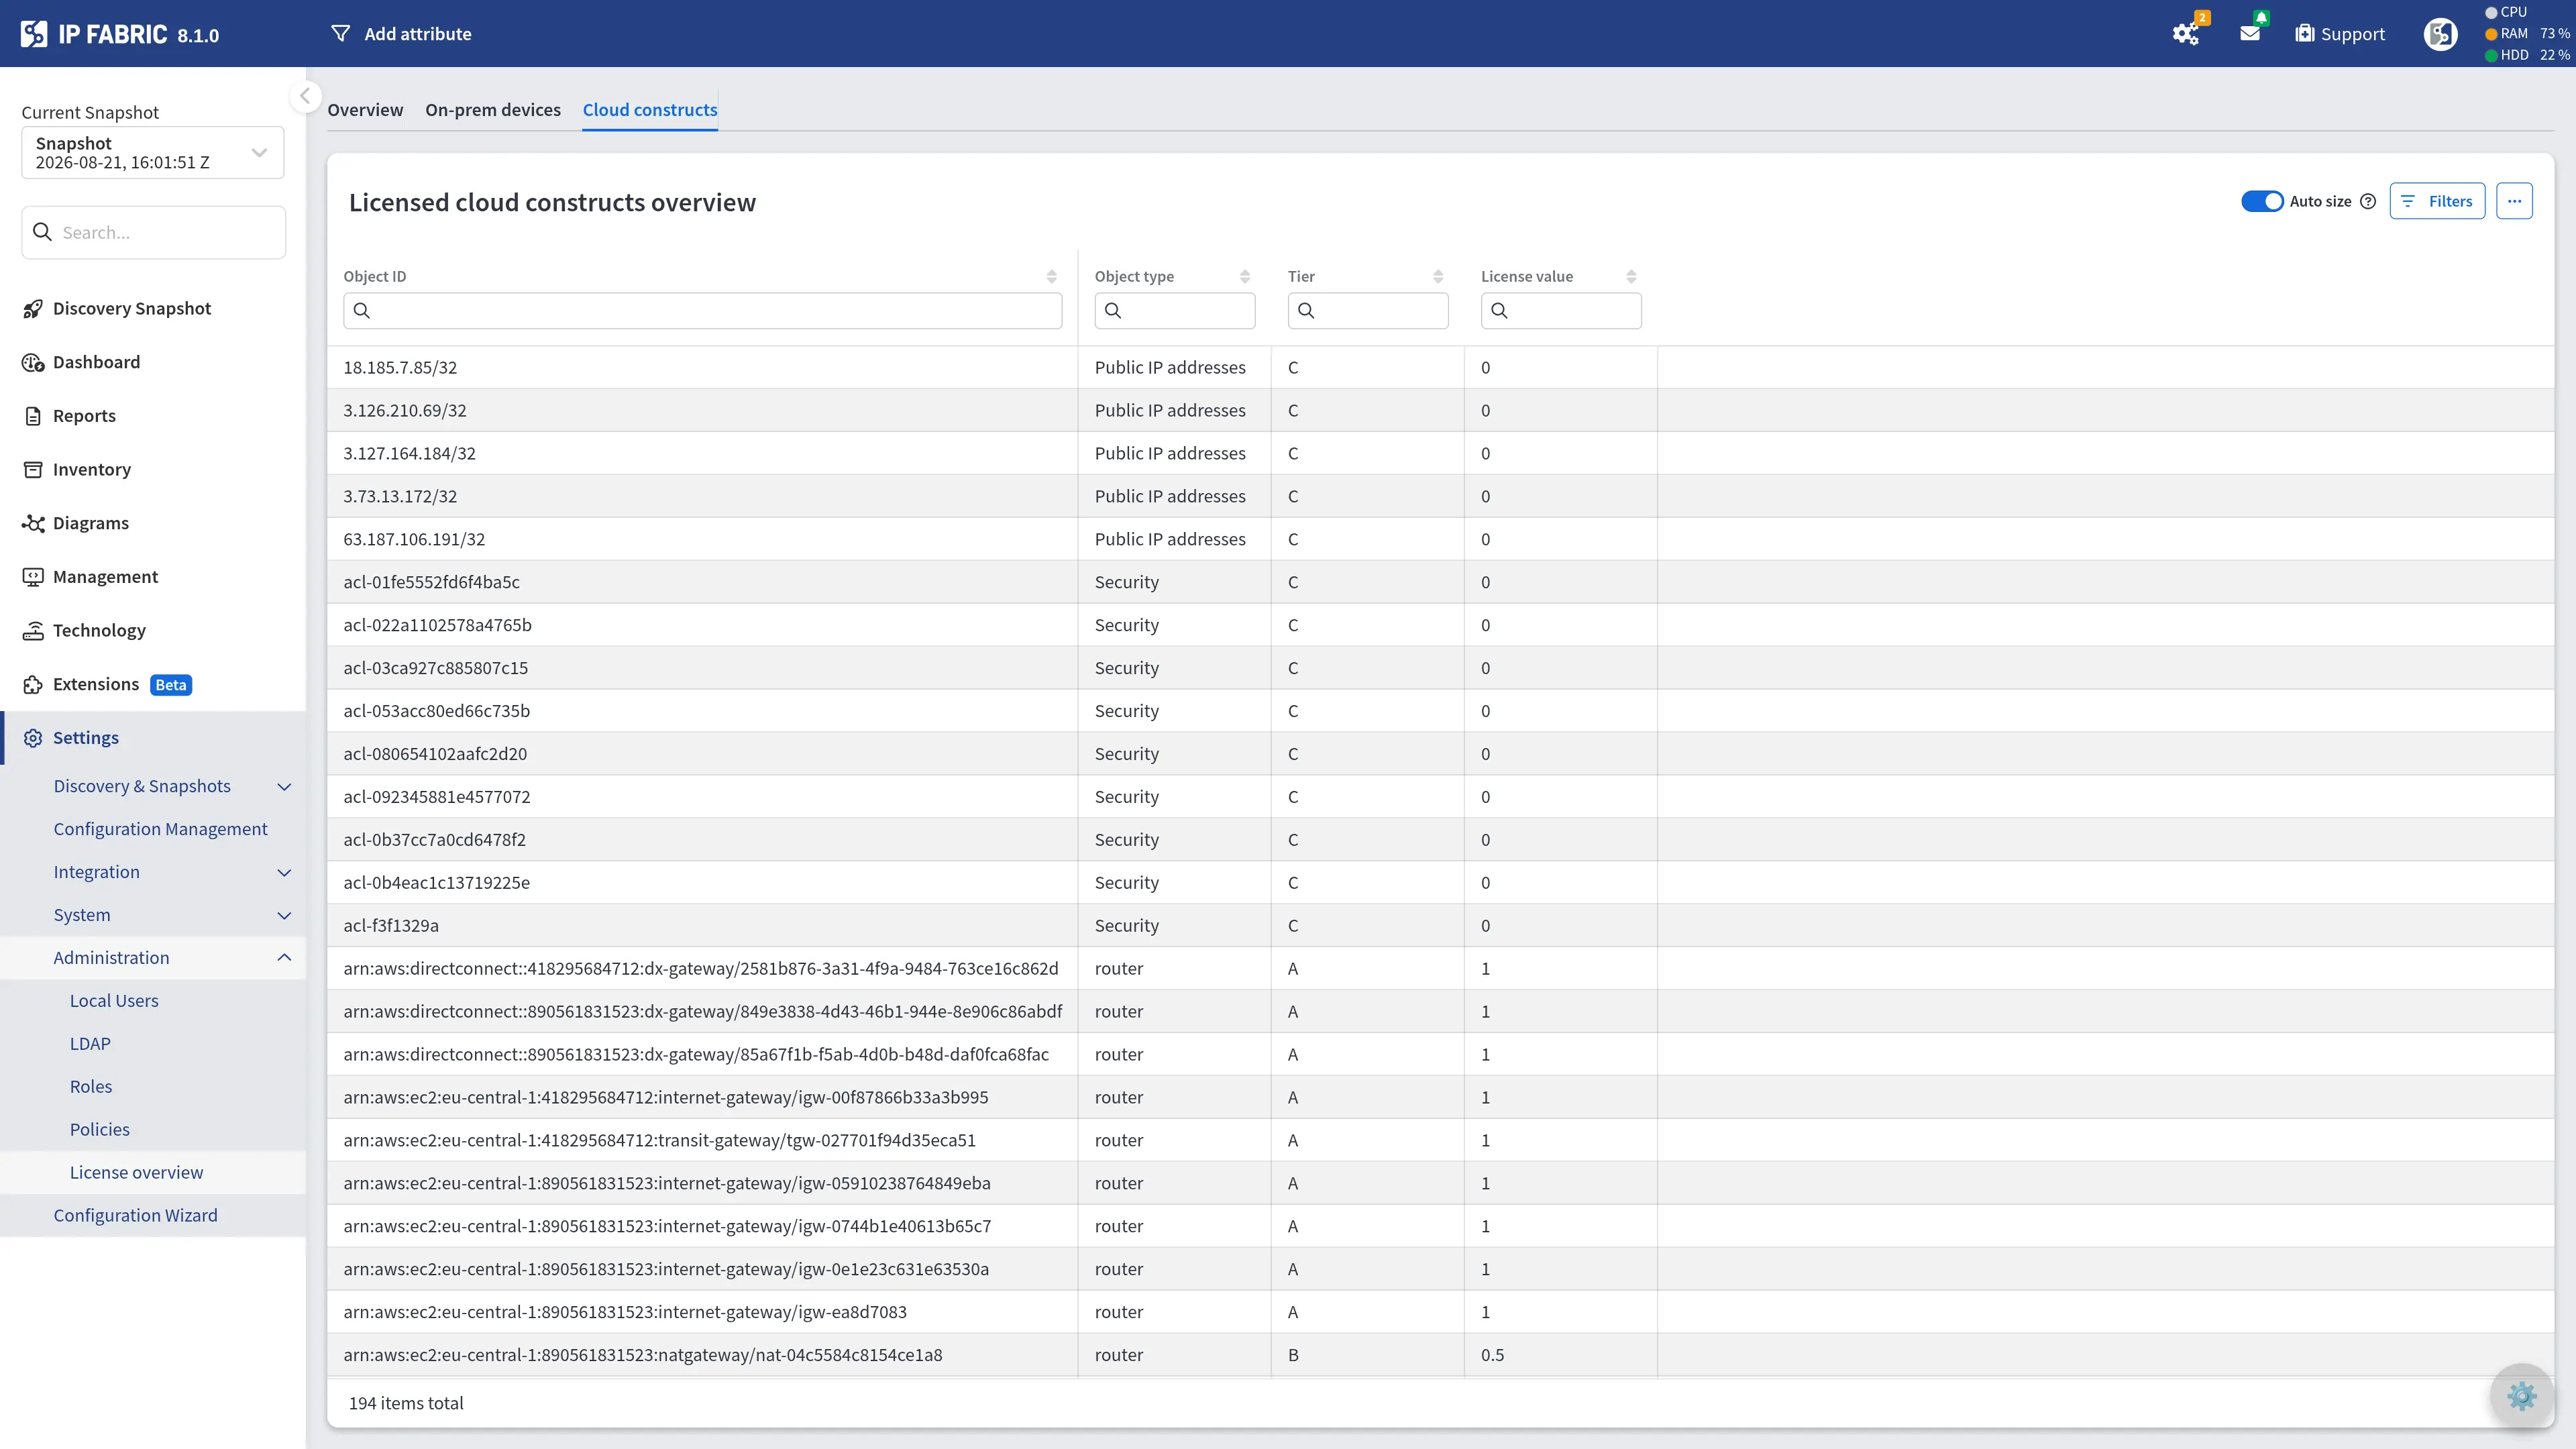Switch to the Overview tab
The height and width of the screenshot is (1449, 2576).
[x=365, y=110]
